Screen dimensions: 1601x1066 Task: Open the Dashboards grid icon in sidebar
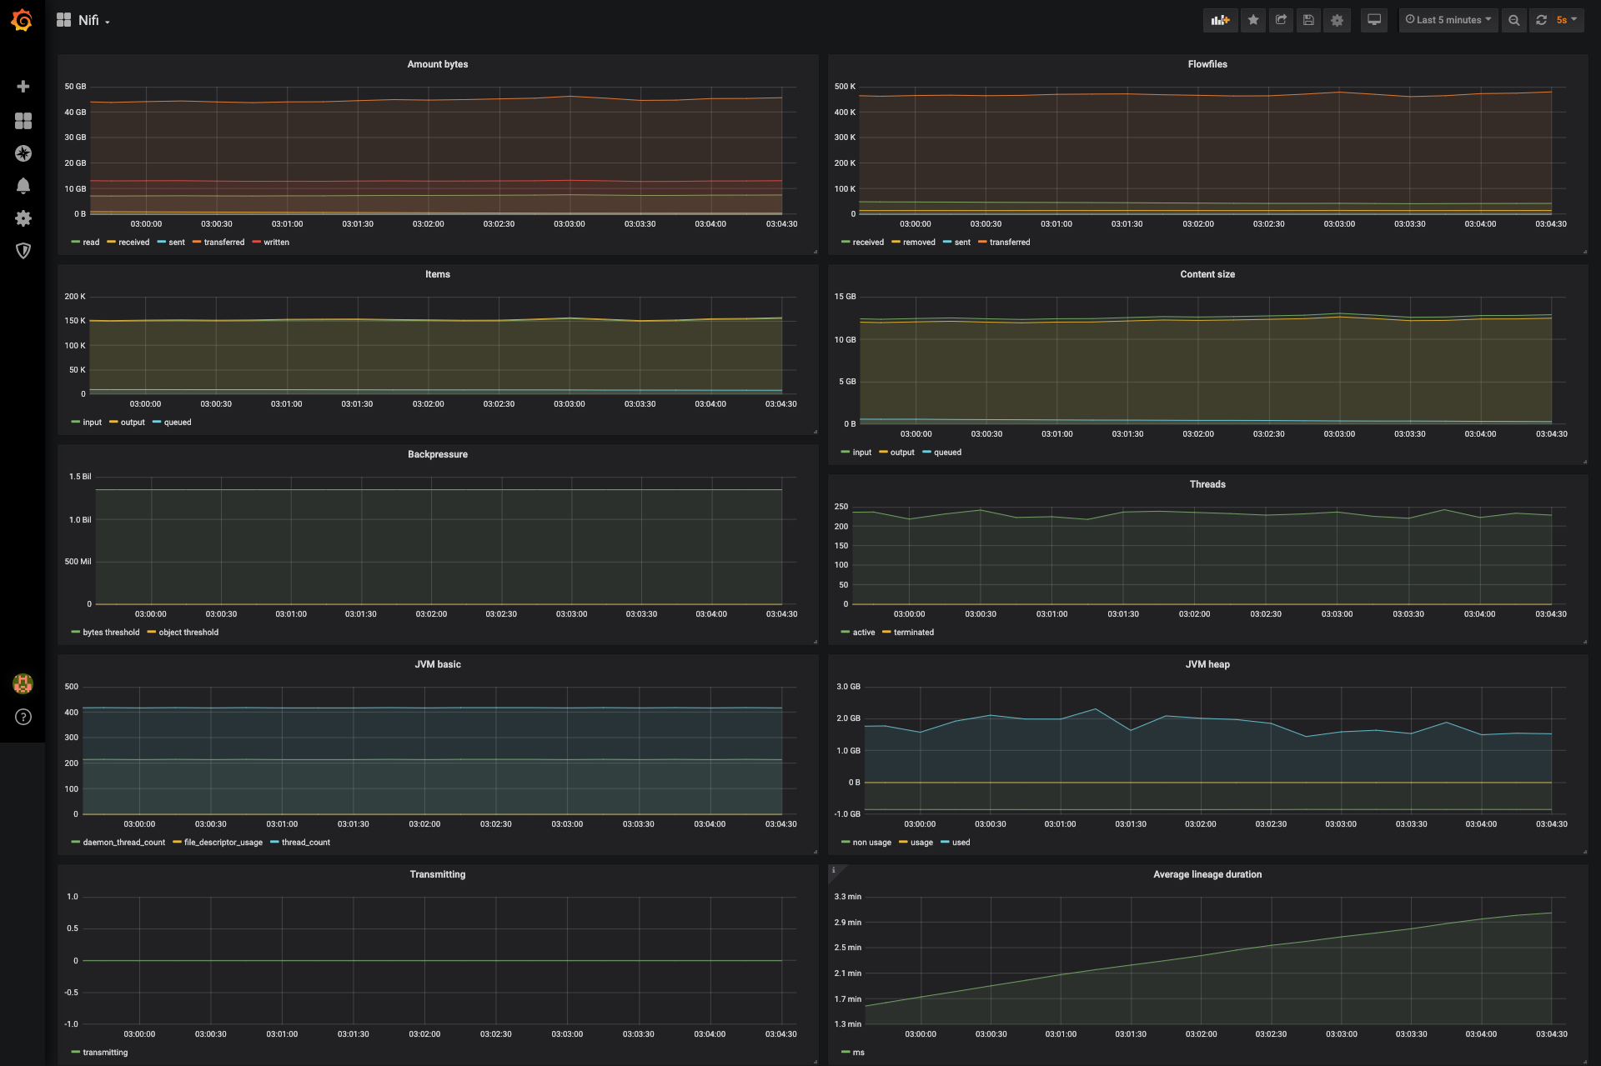click(x=23, y=121)
